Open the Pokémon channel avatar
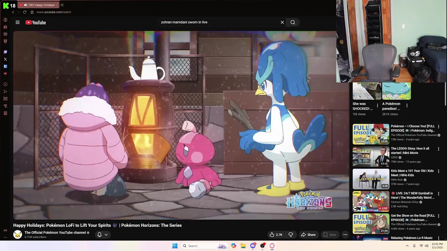 point(17,234)
